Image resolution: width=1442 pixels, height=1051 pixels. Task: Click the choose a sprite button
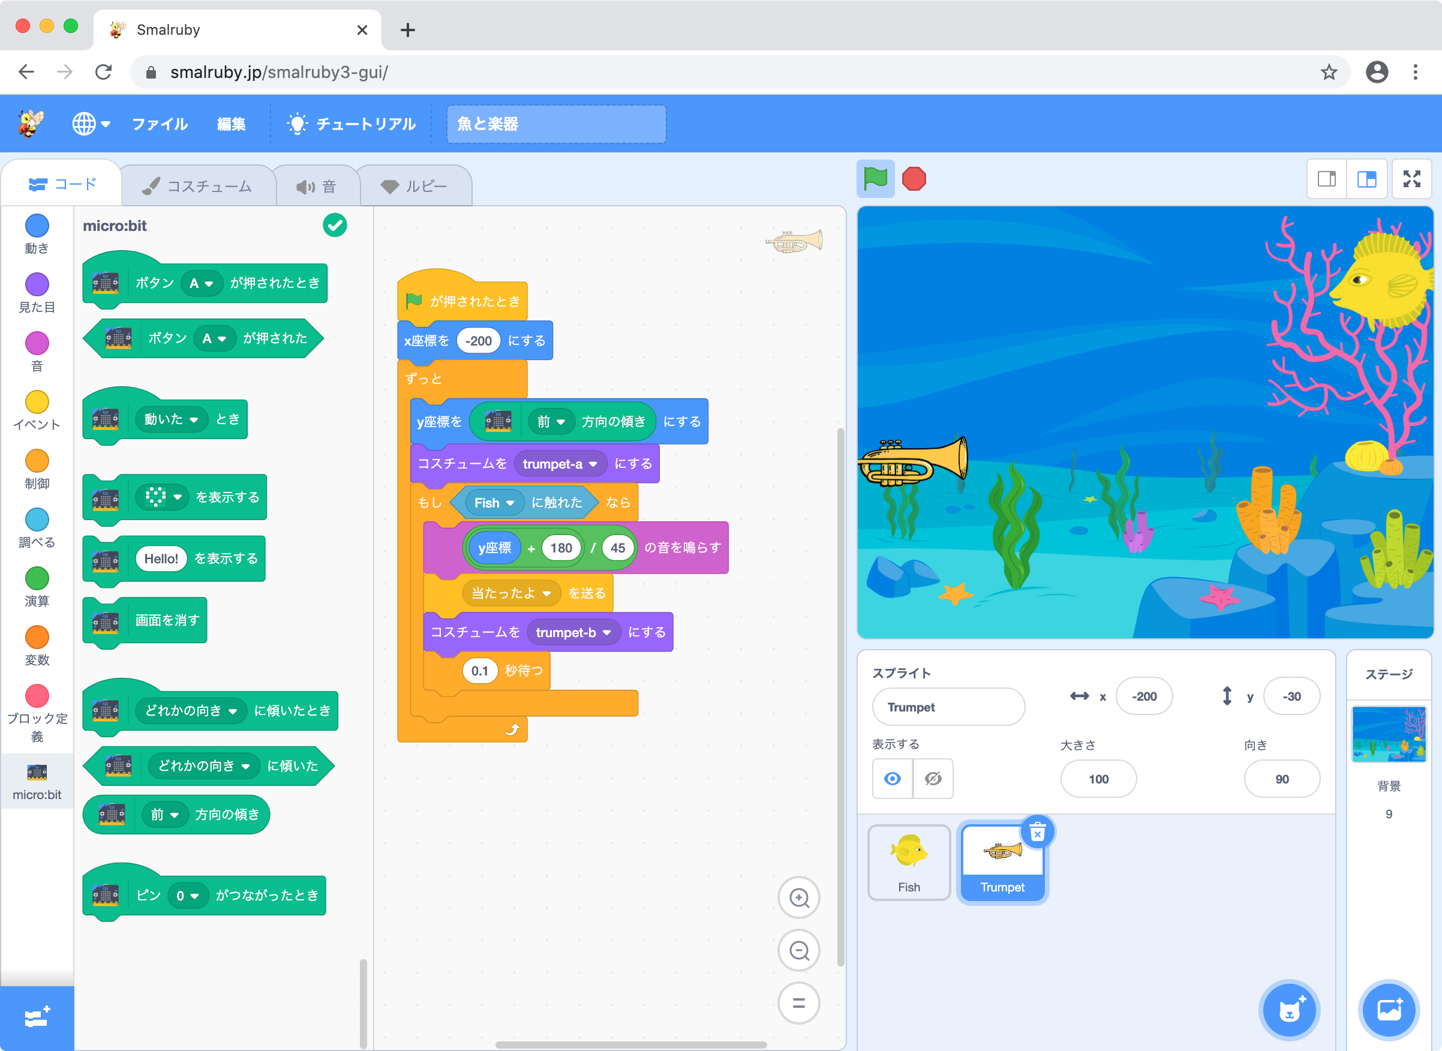[x=1289, y=1010]
